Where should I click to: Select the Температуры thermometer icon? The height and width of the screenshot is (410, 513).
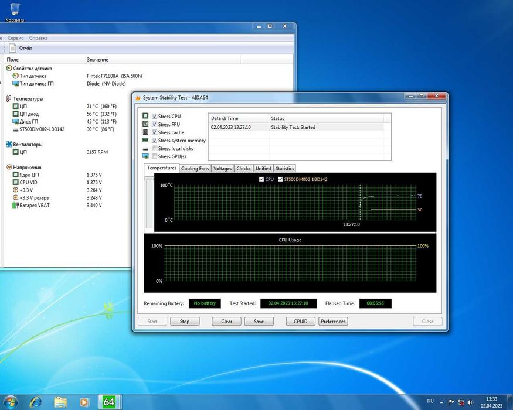click(x=9, y=98)
